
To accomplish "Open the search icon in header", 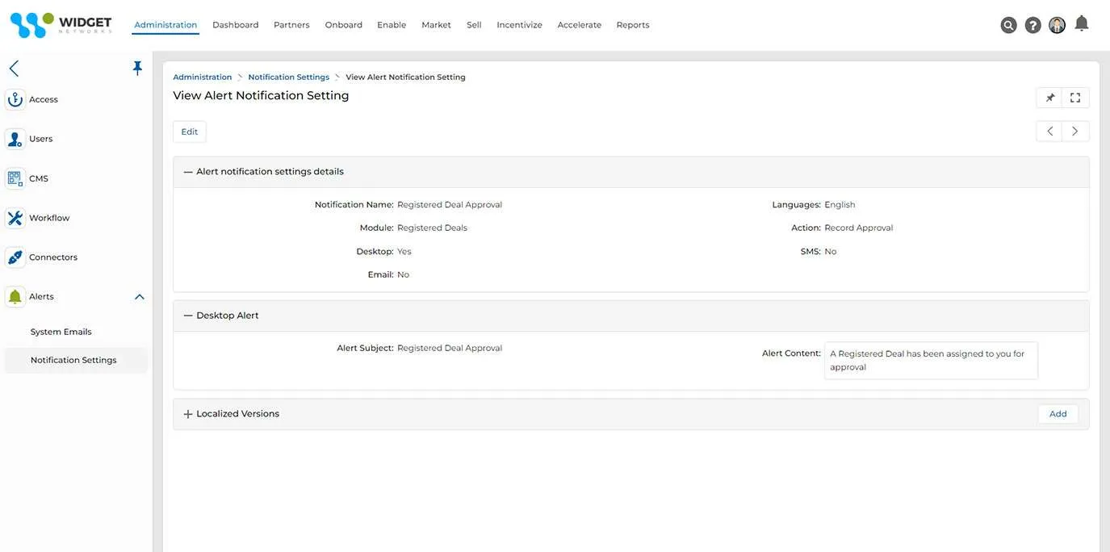I will click(1008, 25).
